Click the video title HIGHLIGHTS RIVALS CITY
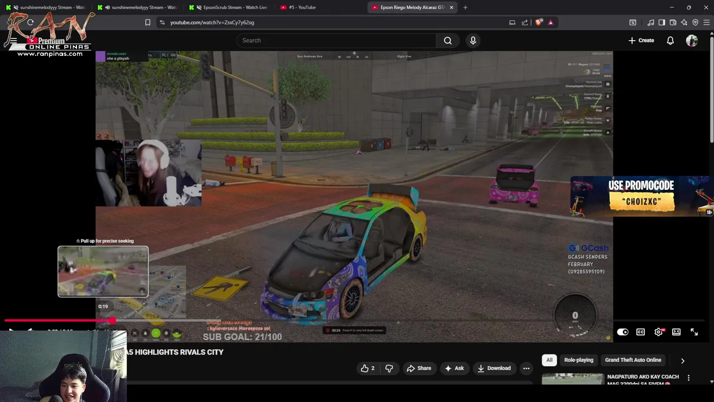 (174, 352)
